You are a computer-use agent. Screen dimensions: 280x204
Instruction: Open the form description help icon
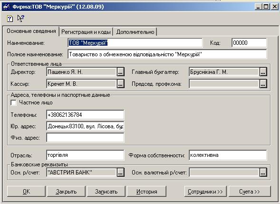(10, 19)
